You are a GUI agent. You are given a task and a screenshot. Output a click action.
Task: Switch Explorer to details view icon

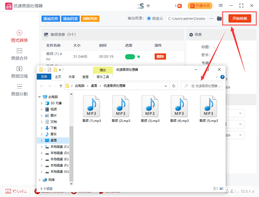click(216, 189)
